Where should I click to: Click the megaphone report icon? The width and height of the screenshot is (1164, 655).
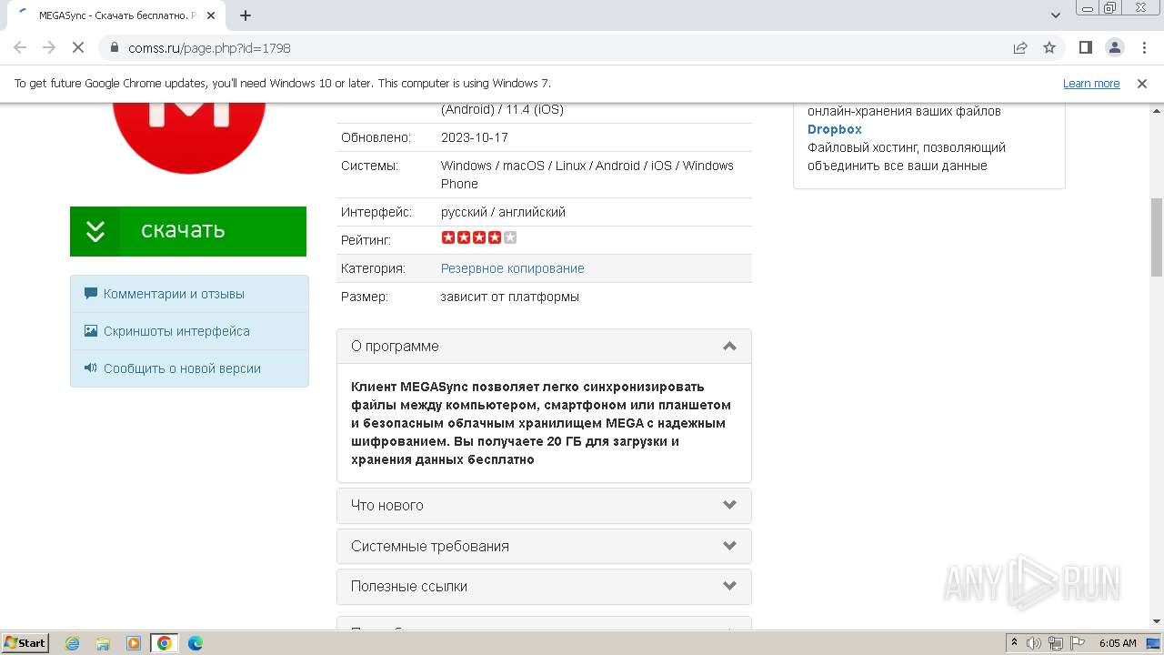tap(91, 368)
